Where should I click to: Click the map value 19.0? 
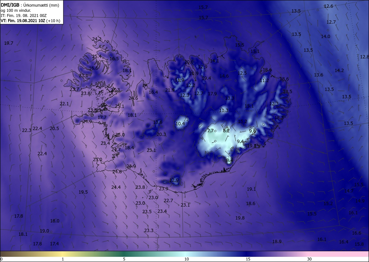[45, 231]
